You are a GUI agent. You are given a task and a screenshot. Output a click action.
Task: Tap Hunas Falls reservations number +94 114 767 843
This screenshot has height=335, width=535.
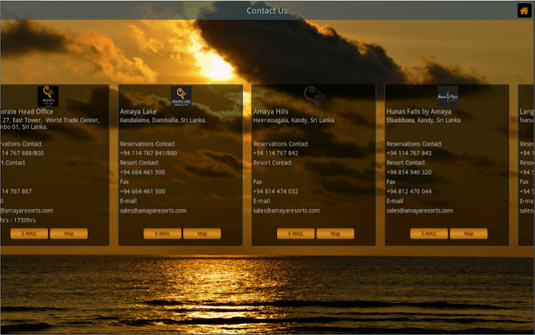click(x=409, y=153)
